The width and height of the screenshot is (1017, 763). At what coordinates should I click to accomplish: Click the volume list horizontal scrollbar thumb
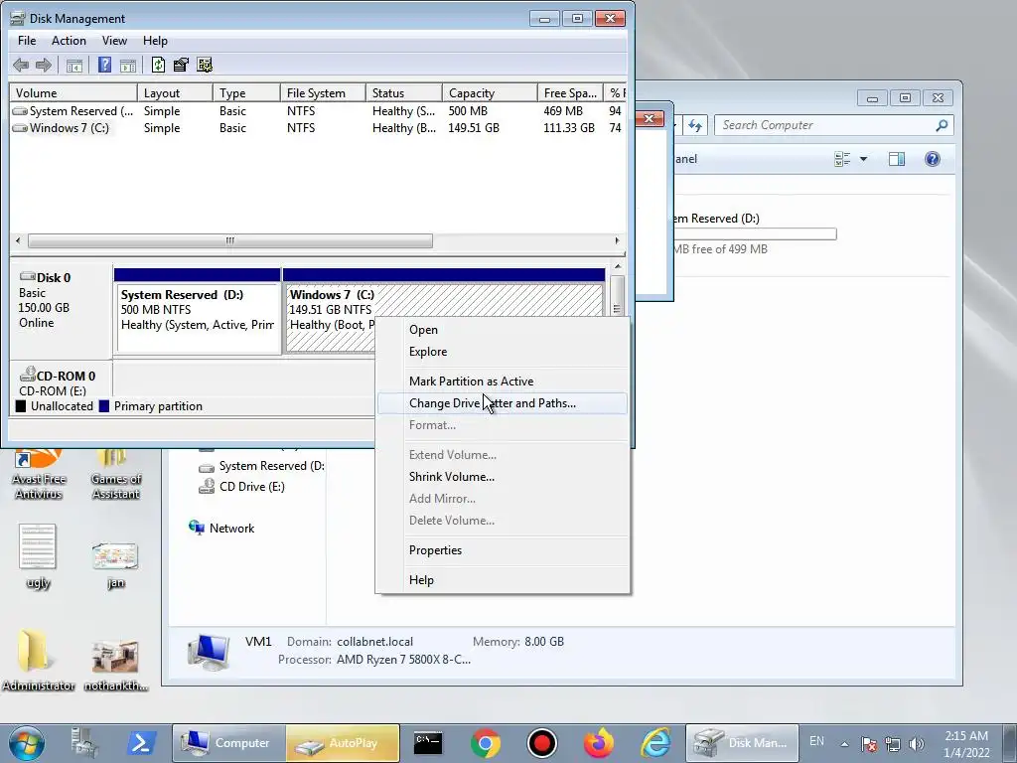[x=230, y=240]
